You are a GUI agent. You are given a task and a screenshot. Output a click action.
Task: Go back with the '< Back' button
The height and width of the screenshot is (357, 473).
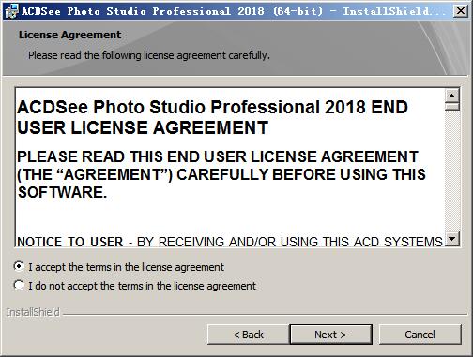point(249,335)
